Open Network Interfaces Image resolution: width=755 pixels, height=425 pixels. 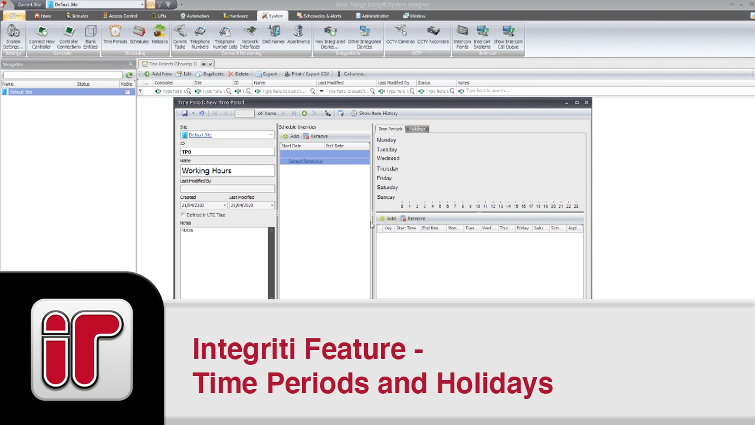pyautogui.click(x=250, y=37)
